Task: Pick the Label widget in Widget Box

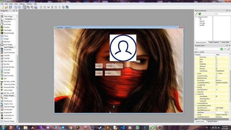Action: (x=6, y=98)
